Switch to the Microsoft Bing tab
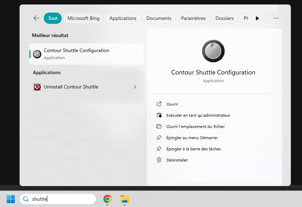Screen dimensions: 302x207 tap(83, 18)
